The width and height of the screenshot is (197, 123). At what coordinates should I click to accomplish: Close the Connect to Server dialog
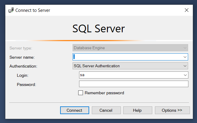pos(186,10)
